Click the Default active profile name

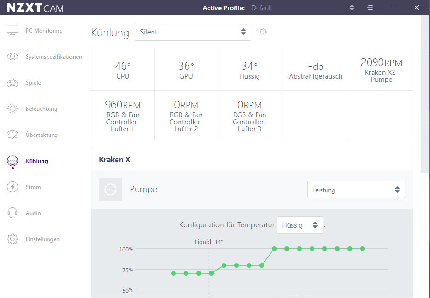pyautogui.click(x=262, y=8)
